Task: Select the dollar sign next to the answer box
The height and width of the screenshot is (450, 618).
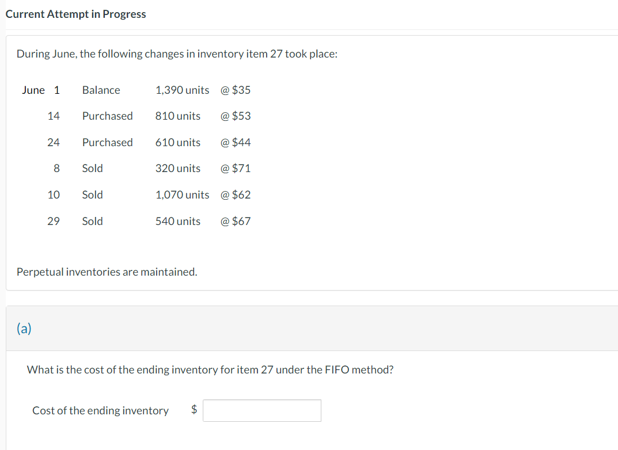Action: pyautogui.click(x=194, y=410)
